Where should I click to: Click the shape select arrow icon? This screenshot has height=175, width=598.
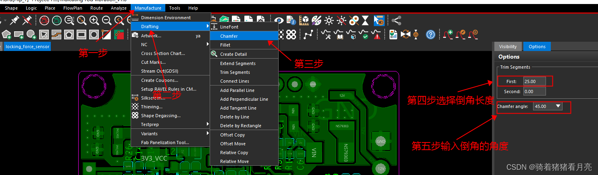(x=44, y=35)
